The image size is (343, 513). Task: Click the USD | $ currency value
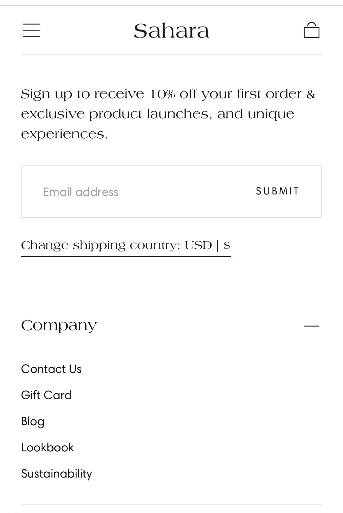coord(207,246)
